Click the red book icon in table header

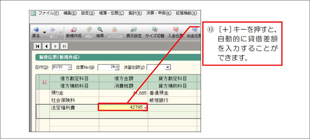point(44,82)
